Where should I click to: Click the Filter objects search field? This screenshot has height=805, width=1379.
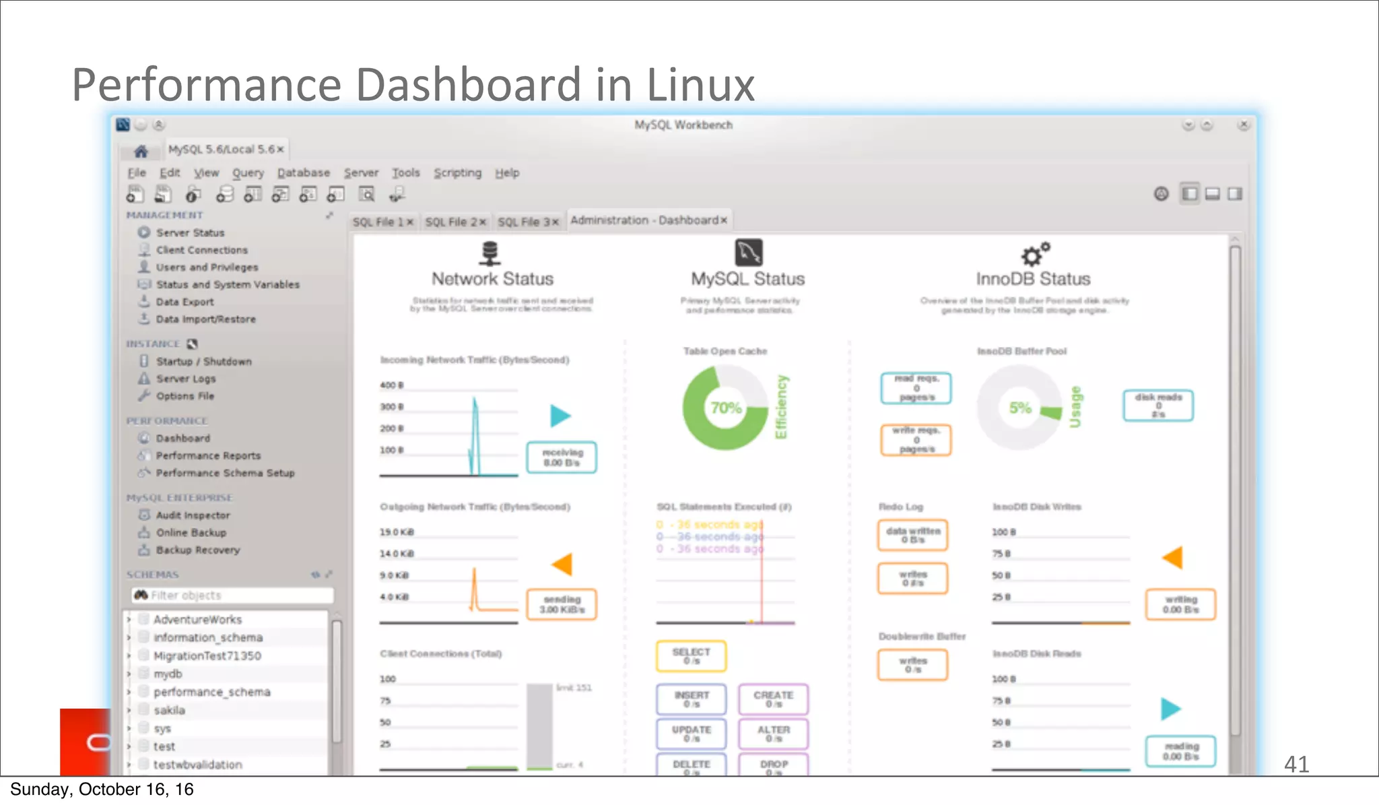[x=233, y=595]
